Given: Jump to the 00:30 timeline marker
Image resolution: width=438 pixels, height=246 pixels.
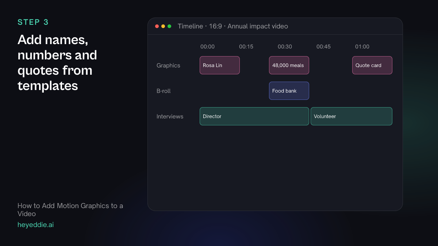Looking at the screenshot, I should click(285, 47).
